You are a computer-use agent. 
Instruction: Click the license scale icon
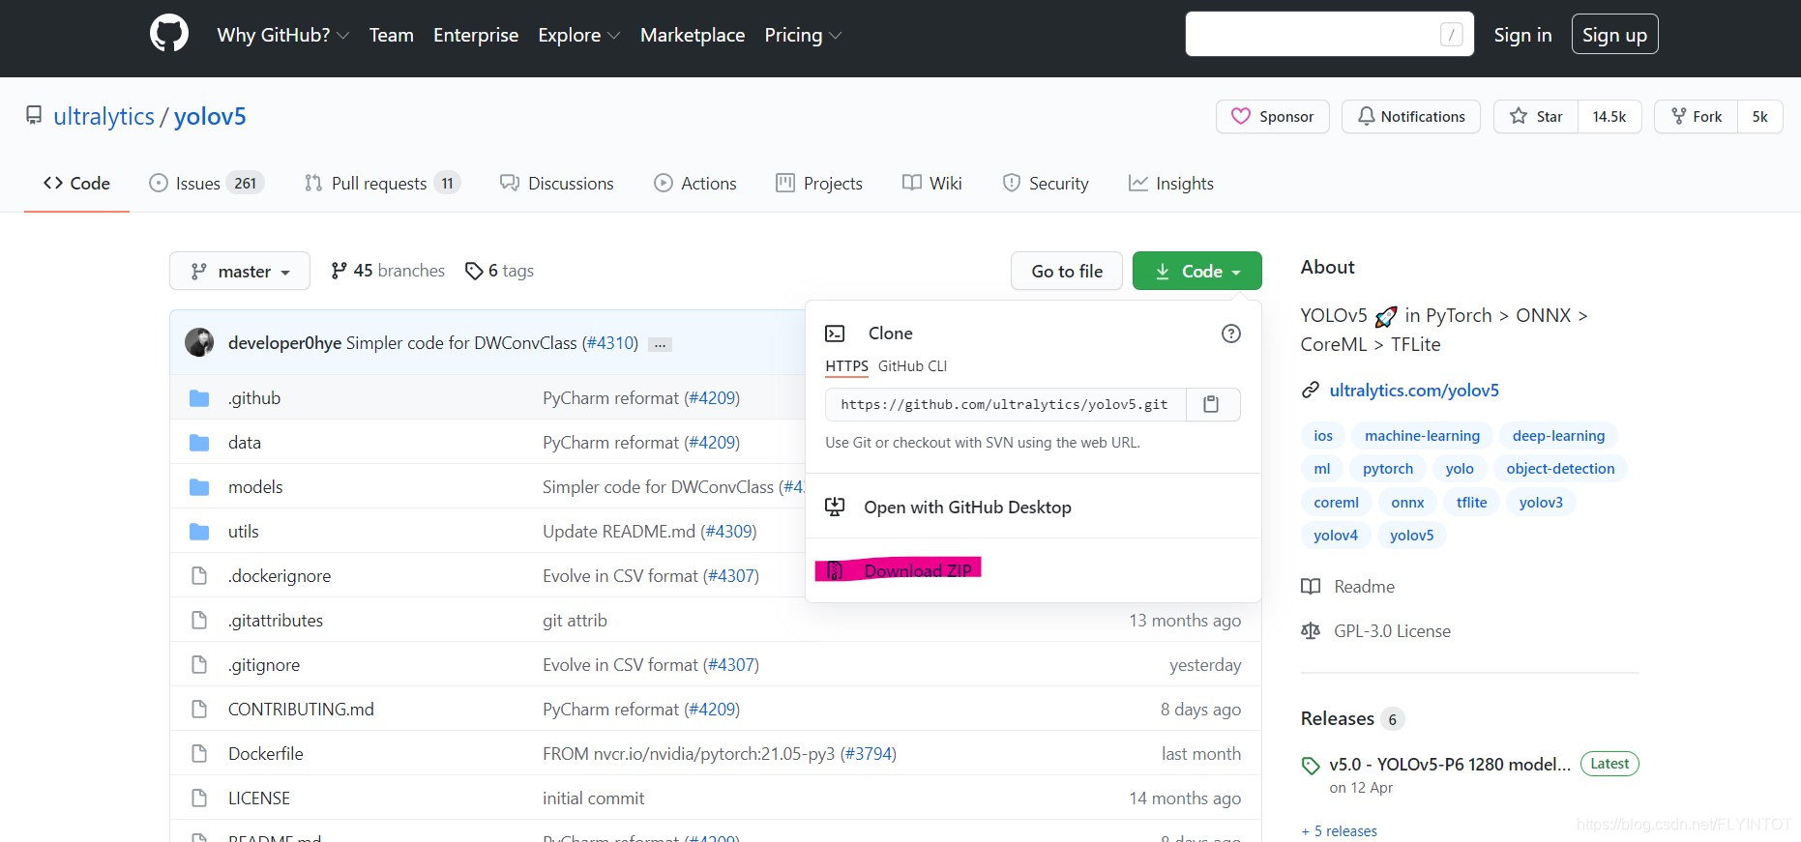(x=1311, y=631)
